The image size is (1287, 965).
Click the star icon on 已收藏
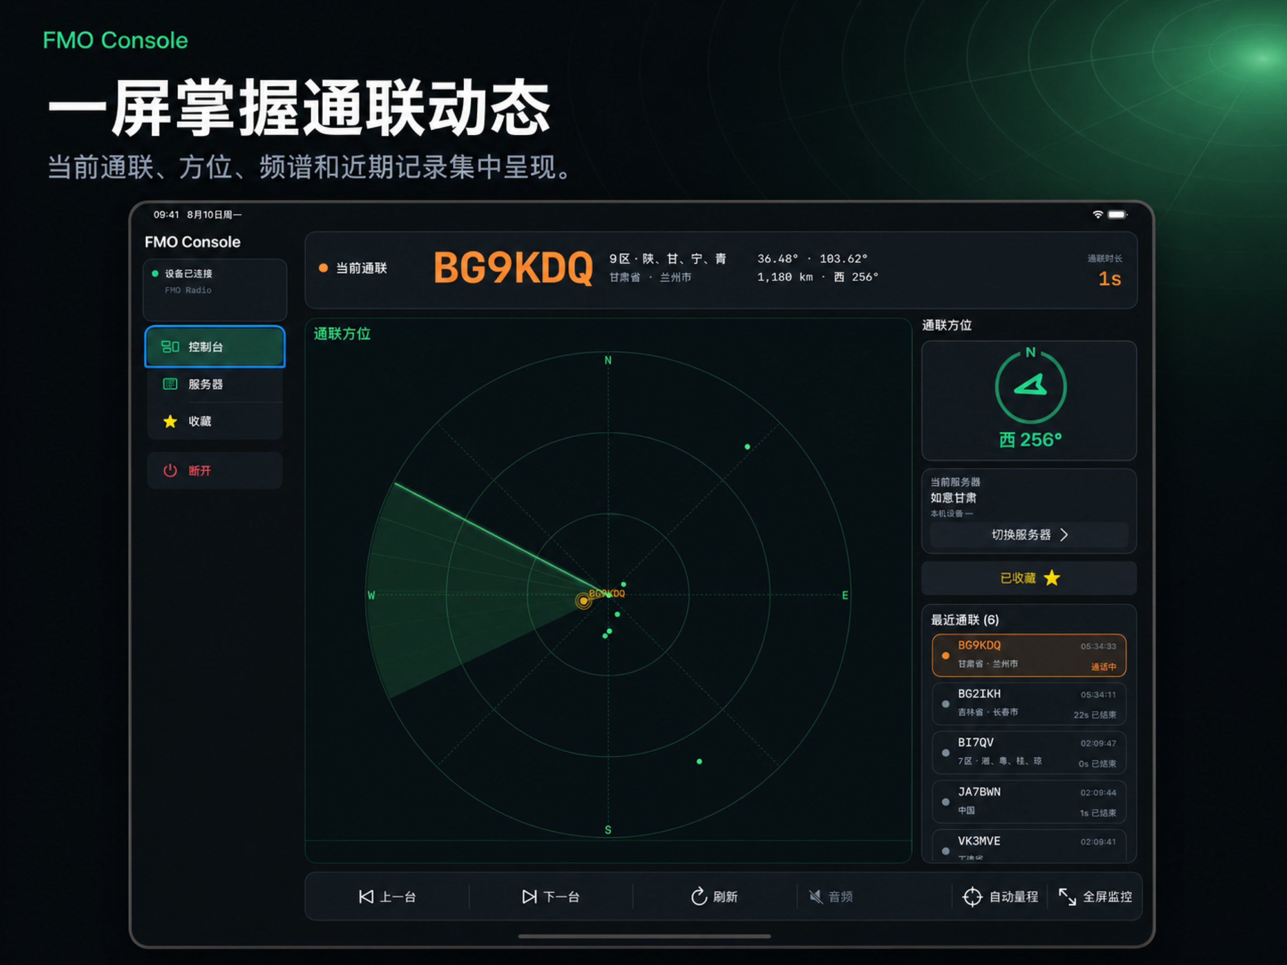[x=1052, y=577]
